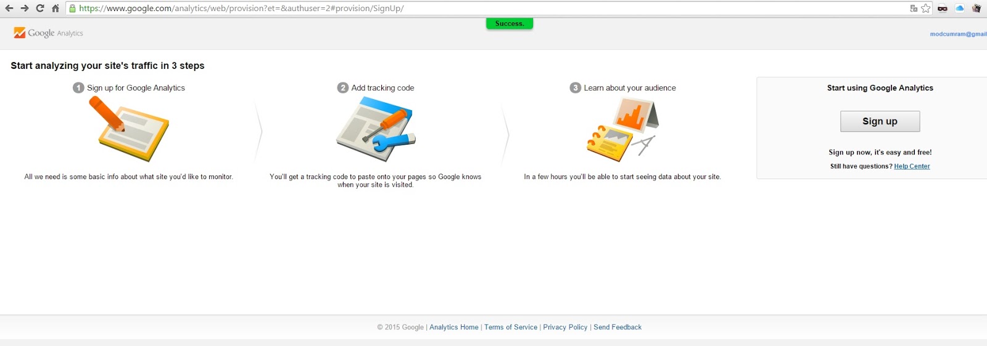This screenshot has height=346, width=987.
Task: Click heading 'Start analyzing your site's traffic'
Action: click(107, 66)
